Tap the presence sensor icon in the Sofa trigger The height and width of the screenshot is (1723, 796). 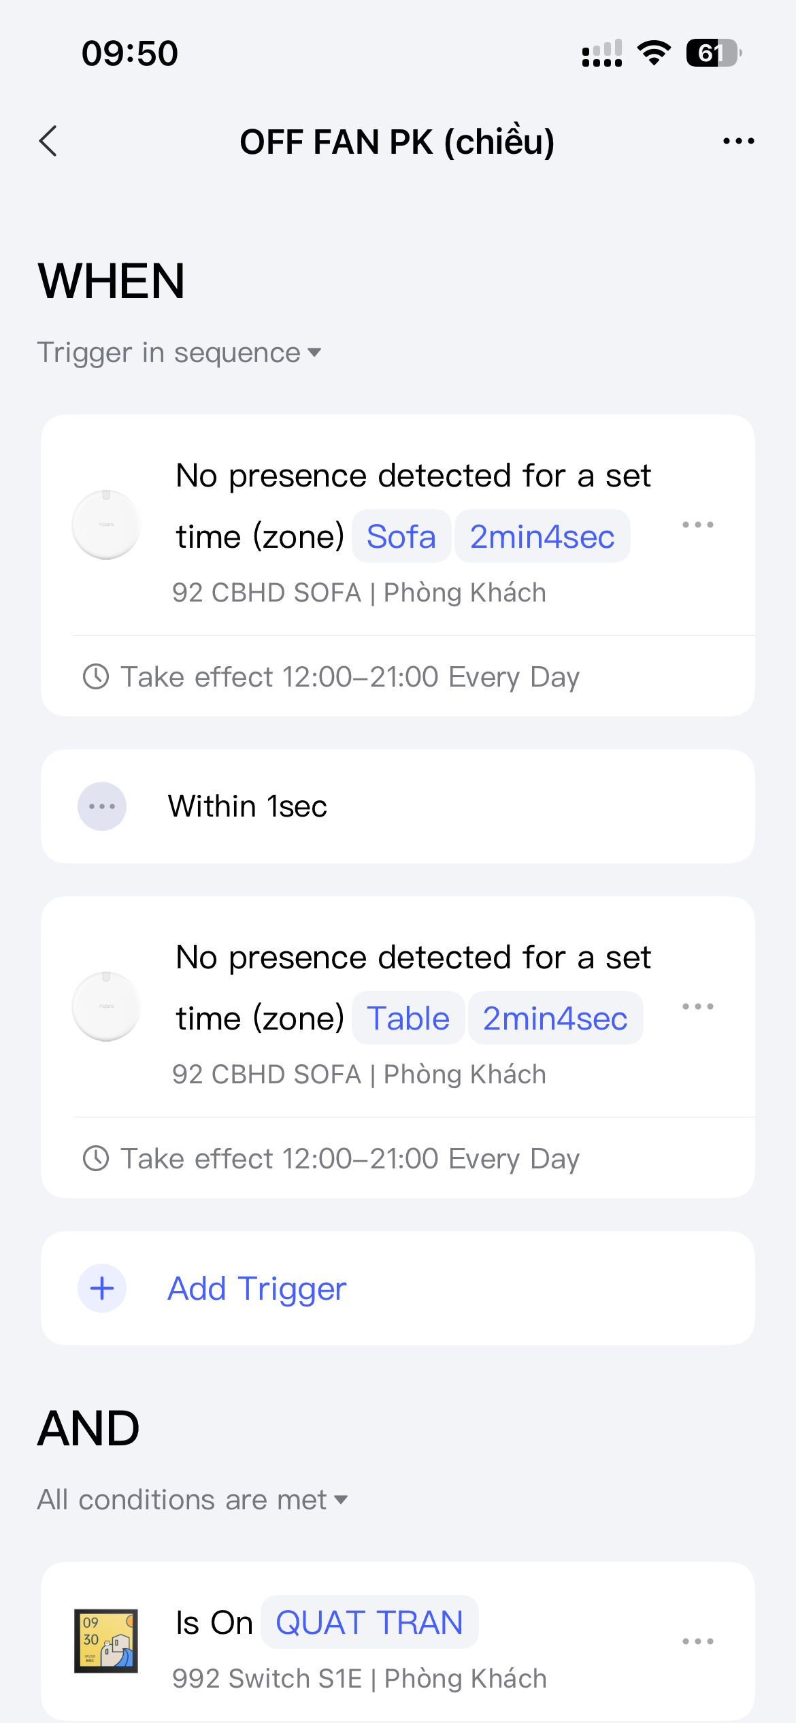point(106,525)
